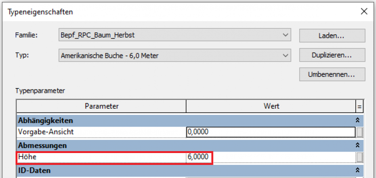Click the Typeneigenschaften title bar text

(40, 12)
